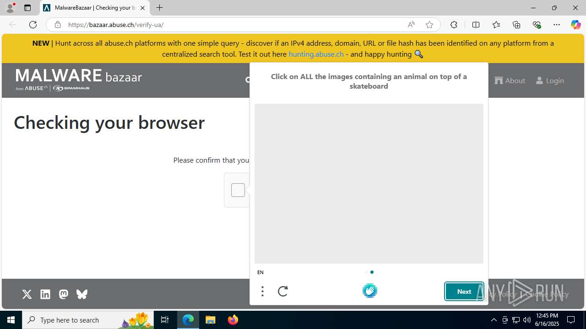Open Settings and more ellipsis

(x=557, y=25)
